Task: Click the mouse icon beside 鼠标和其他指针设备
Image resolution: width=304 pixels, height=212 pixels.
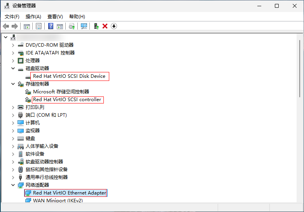Action: coord(20,170)
